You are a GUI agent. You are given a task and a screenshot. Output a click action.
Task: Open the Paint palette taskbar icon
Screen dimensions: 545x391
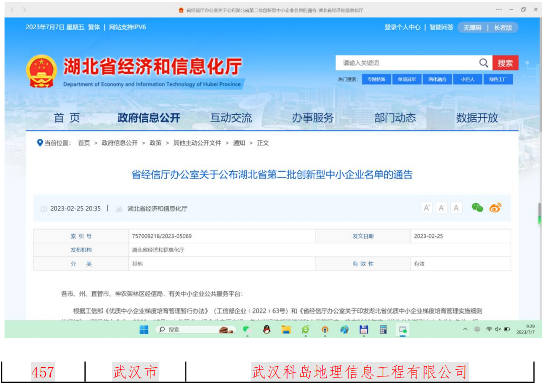[x=344, y=330]
